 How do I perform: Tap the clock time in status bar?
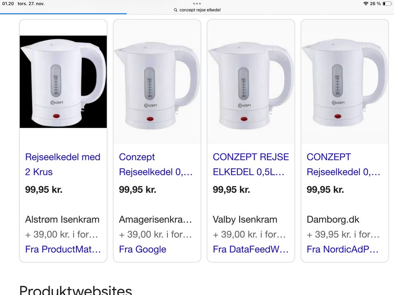[8, 4]
